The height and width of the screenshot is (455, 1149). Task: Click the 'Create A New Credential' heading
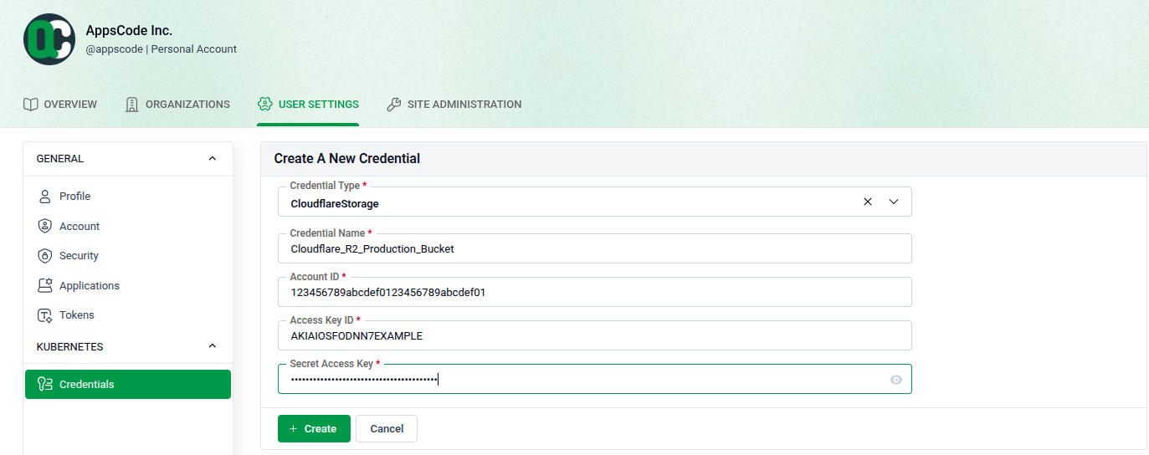[x=347, y=159]
